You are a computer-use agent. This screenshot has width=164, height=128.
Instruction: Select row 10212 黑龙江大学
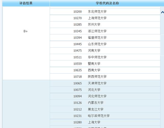[x=105, y=109]
